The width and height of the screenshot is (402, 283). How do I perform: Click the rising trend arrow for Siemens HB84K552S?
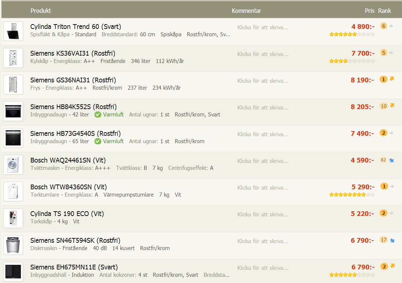[392, 105]
